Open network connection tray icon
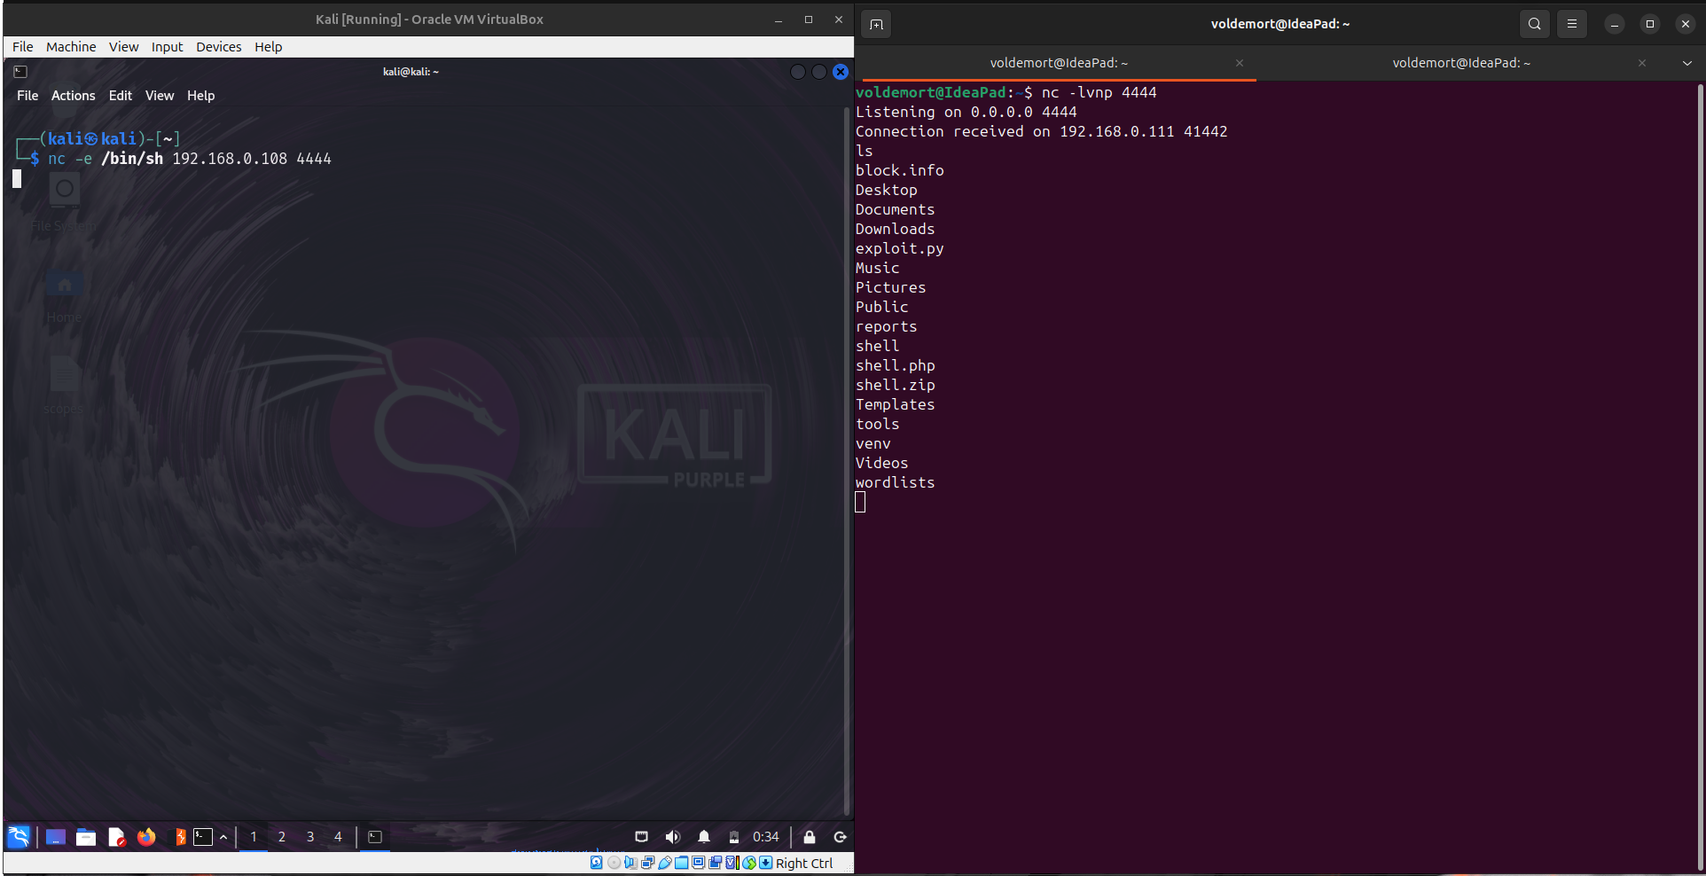This screenshot has height=876, width=1706. (642, 837)
